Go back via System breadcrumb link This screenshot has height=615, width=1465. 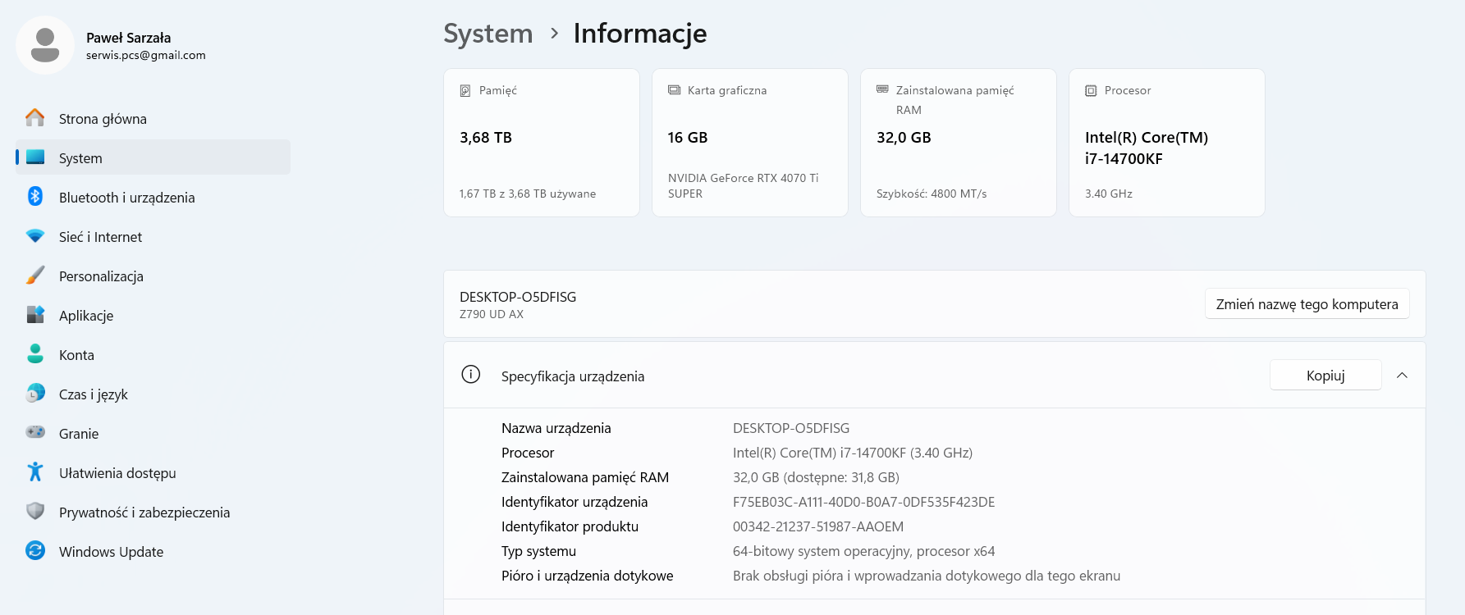tap(488, 34)
